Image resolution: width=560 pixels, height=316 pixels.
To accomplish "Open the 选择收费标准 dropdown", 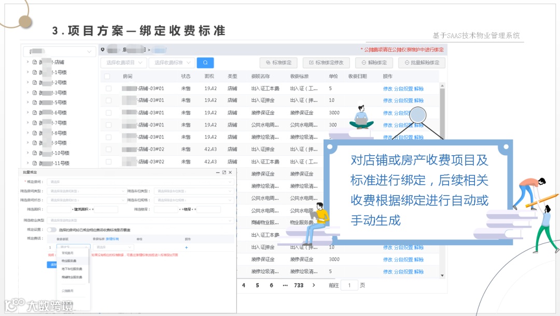I will 172,63.
